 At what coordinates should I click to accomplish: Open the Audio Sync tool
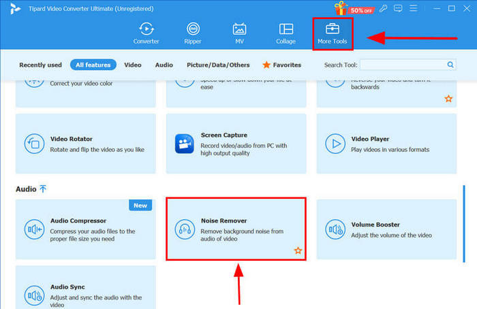click(85, 287)
